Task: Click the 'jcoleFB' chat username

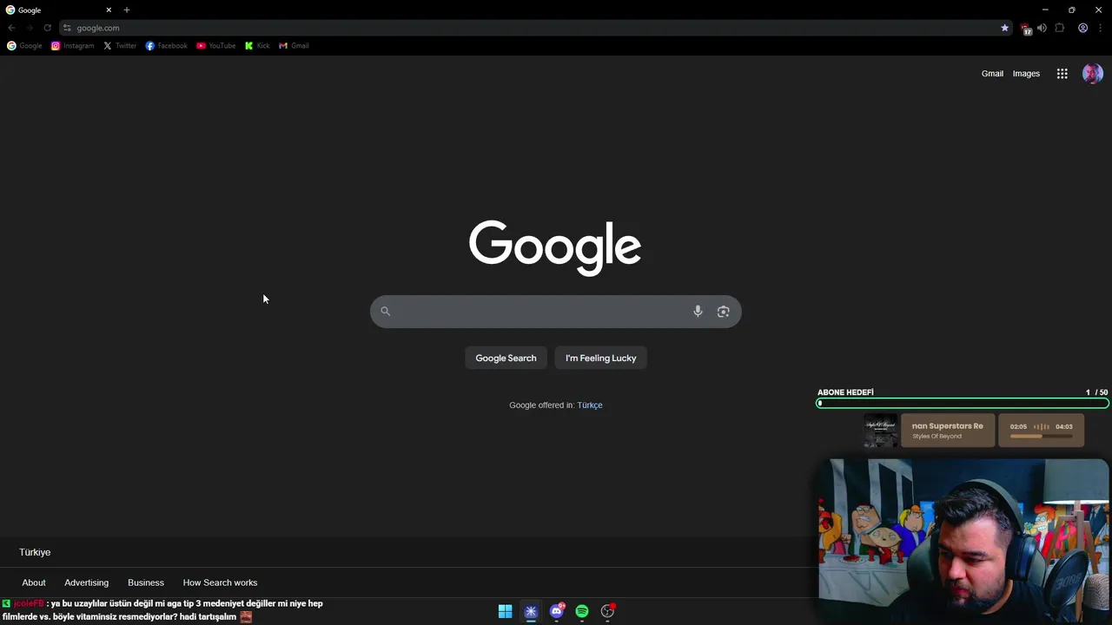Action: [28, 603]
